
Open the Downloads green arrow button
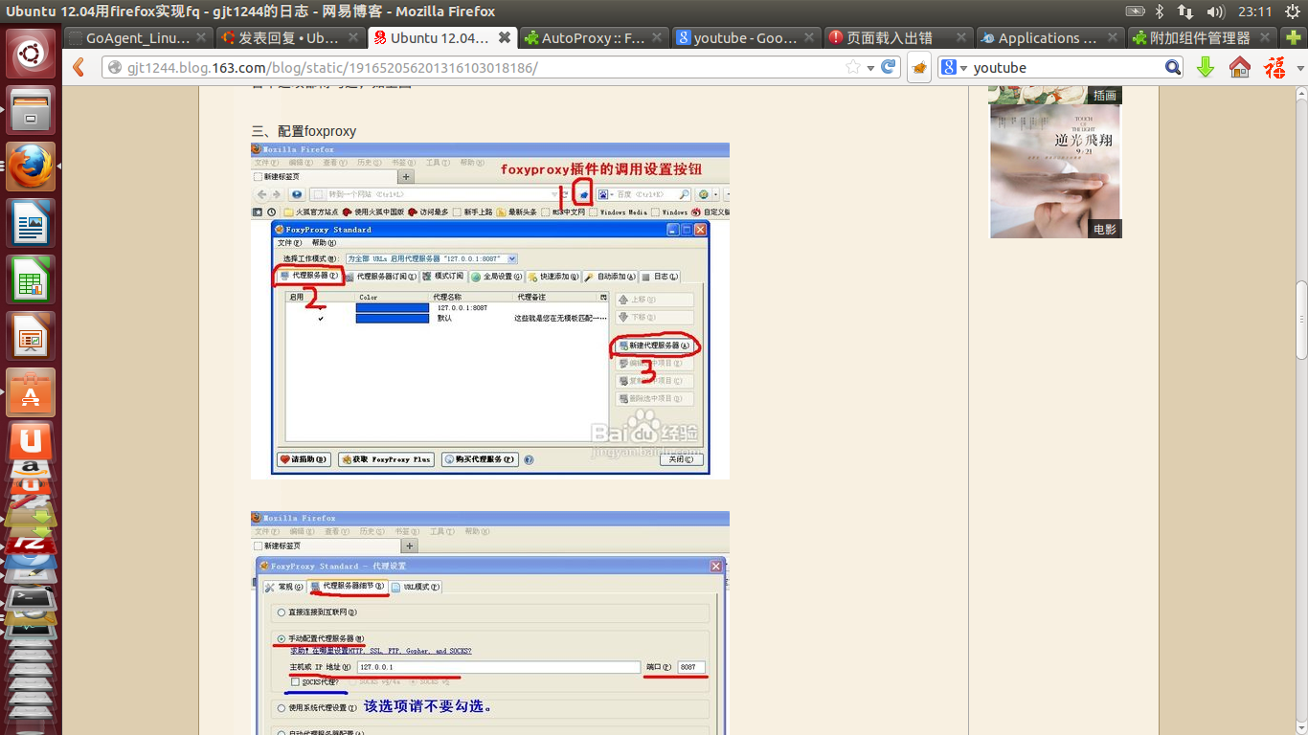tap(1206, 67)
